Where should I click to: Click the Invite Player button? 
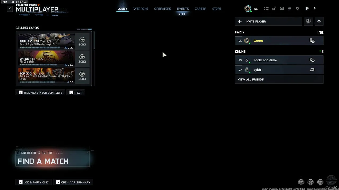tap(269, 21)
